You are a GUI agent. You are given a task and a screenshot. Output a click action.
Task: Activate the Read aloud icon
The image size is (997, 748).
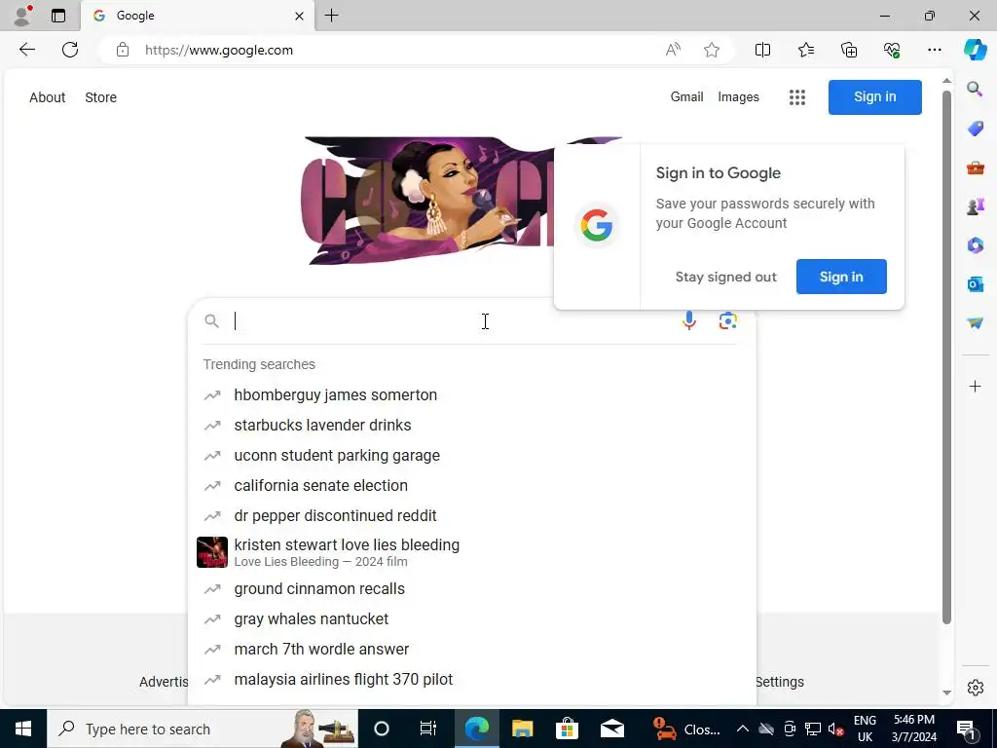[x=673, y=50]
